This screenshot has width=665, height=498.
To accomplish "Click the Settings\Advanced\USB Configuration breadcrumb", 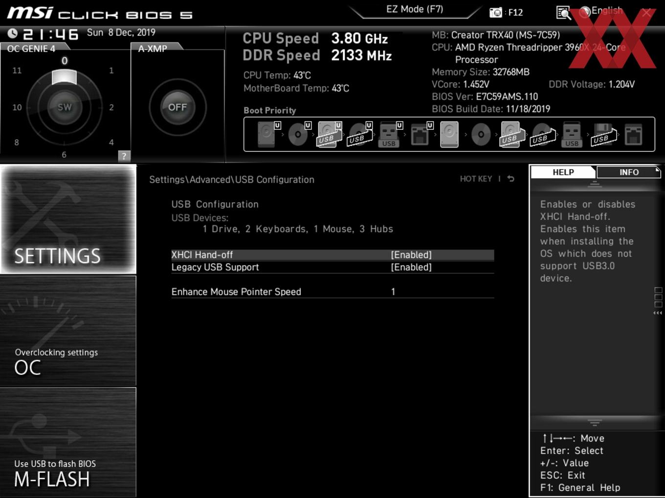I will point(232,180).
